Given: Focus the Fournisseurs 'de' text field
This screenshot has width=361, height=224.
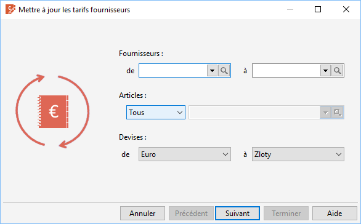Looking at the screenshot, I should 173,71.
